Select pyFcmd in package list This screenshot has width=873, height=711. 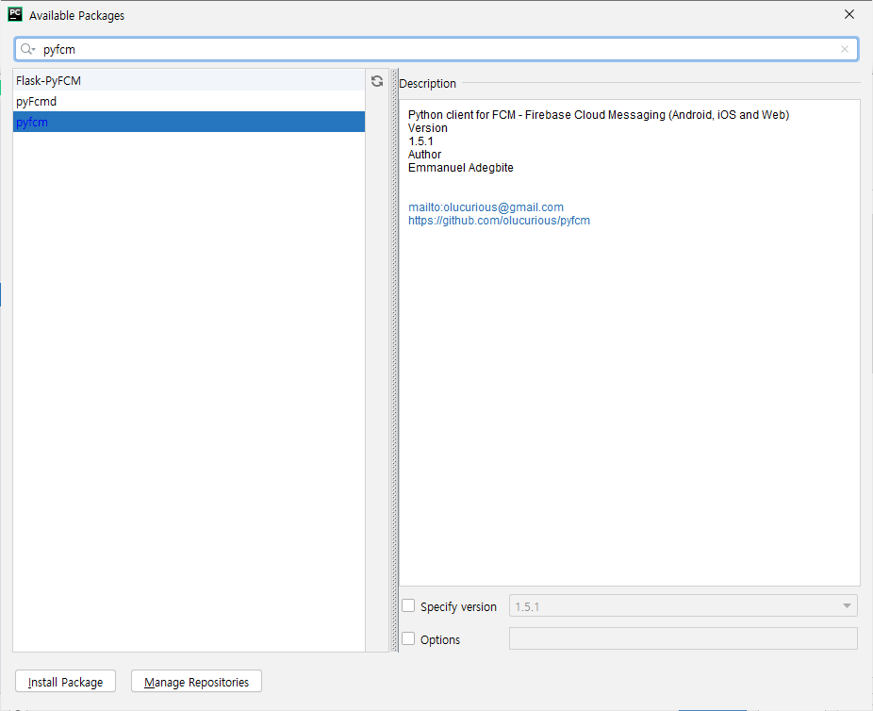coord(189,101)
